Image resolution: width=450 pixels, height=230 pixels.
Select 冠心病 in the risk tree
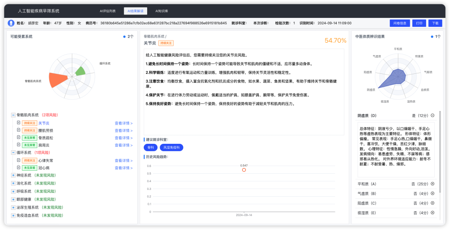[x=44, y=168]
